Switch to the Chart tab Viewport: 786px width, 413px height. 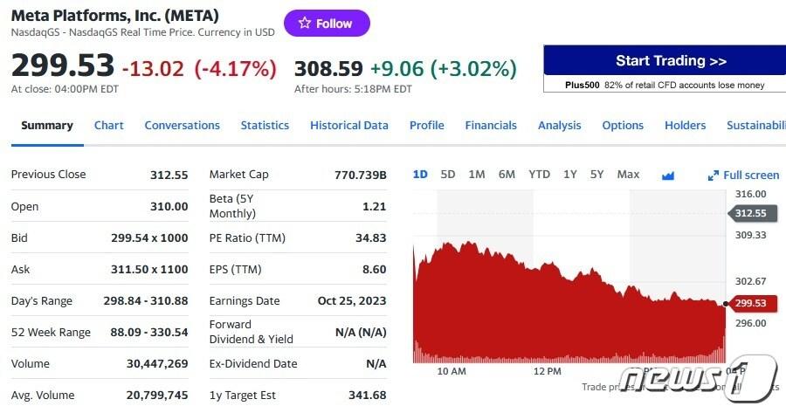coord(108,125)
